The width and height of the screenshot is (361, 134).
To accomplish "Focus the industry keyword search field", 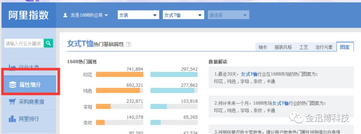I will coord(24,43).
